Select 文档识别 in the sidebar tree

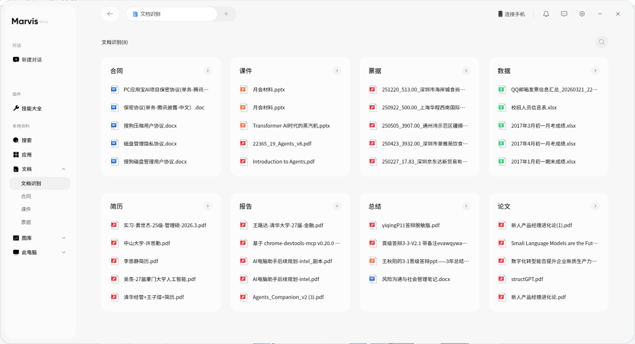(x=40, y=183)
